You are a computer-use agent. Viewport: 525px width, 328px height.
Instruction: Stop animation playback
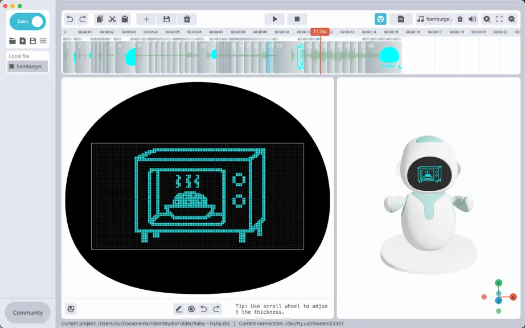[x=297, y=19]
